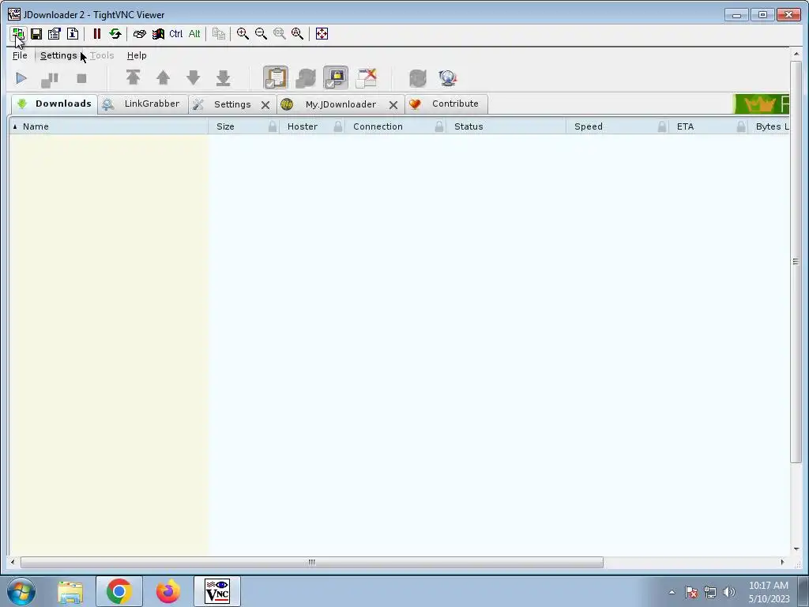The width and height of the screenshot is (809, 607).
Task: Switch to the Downloads tab
Action: [55, 104]
